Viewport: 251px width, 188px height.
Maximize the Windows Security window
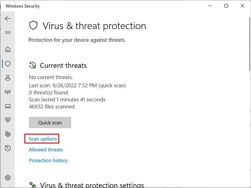[x=226, y=6]
